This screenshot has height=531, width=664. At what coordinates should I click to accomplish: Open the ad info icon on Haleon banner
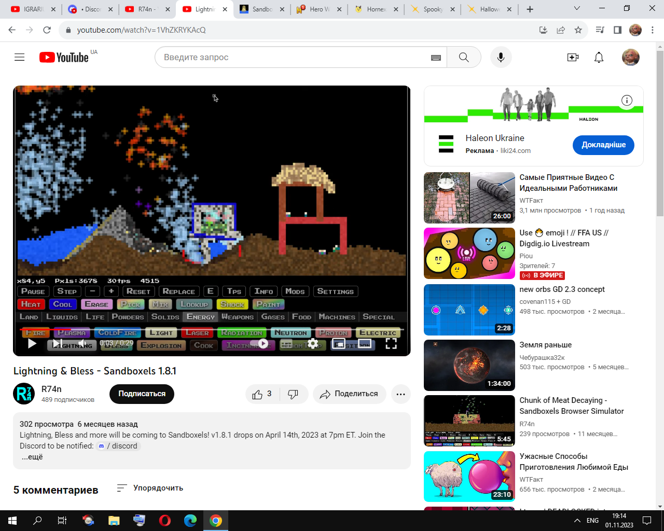pyautogui.click(x=627, y=100)
